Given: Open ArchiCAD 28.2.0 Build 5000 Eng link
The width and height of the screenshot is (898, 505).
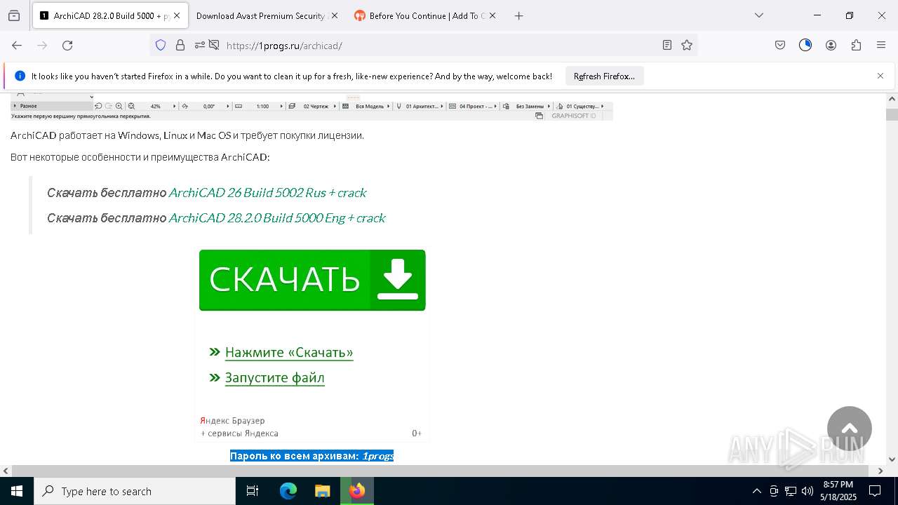Looking at the screenshot, I should [x=277, y=217].
